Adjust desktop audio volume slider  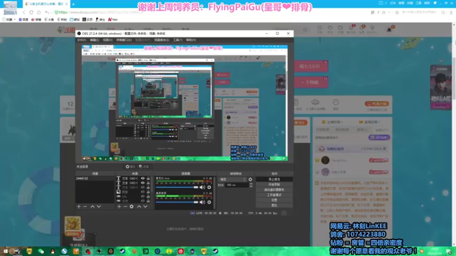(177, 202)
